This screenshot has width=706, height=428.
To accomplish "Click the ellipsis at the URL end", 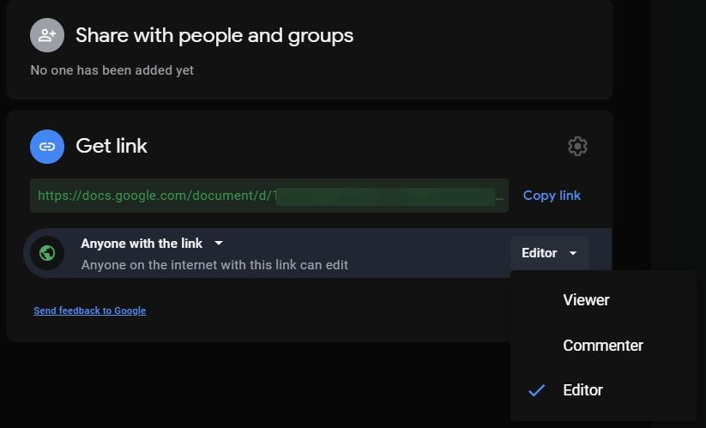I will (500, 196).
